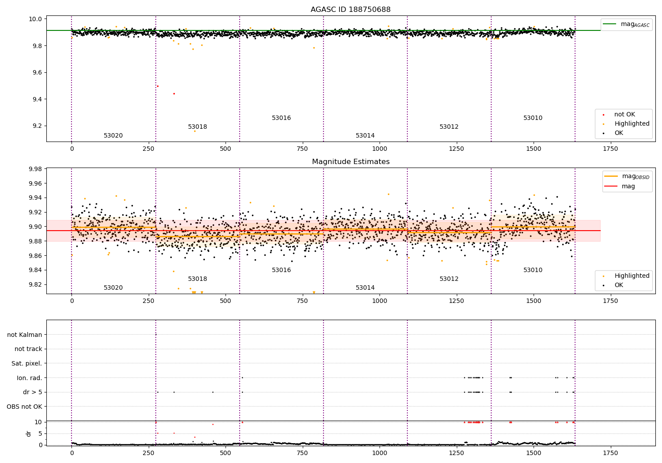
Task: Click label 53014 in the Magnitude Estimates plot
Action: (365, 288)
